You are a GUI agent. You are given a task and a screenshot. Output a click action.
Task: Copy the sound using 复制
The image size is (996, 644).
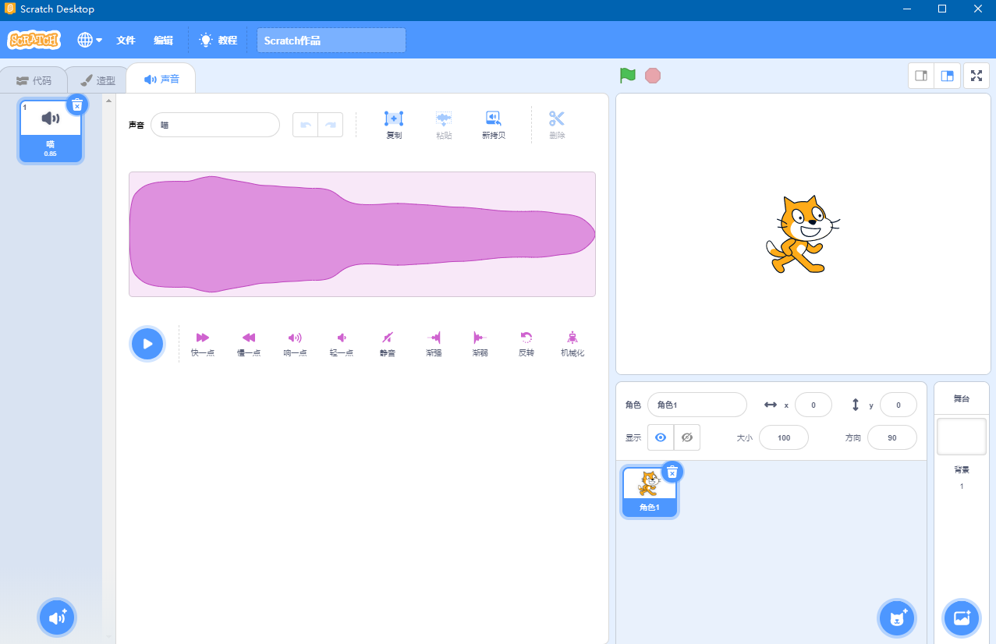[x=393, y=123]
